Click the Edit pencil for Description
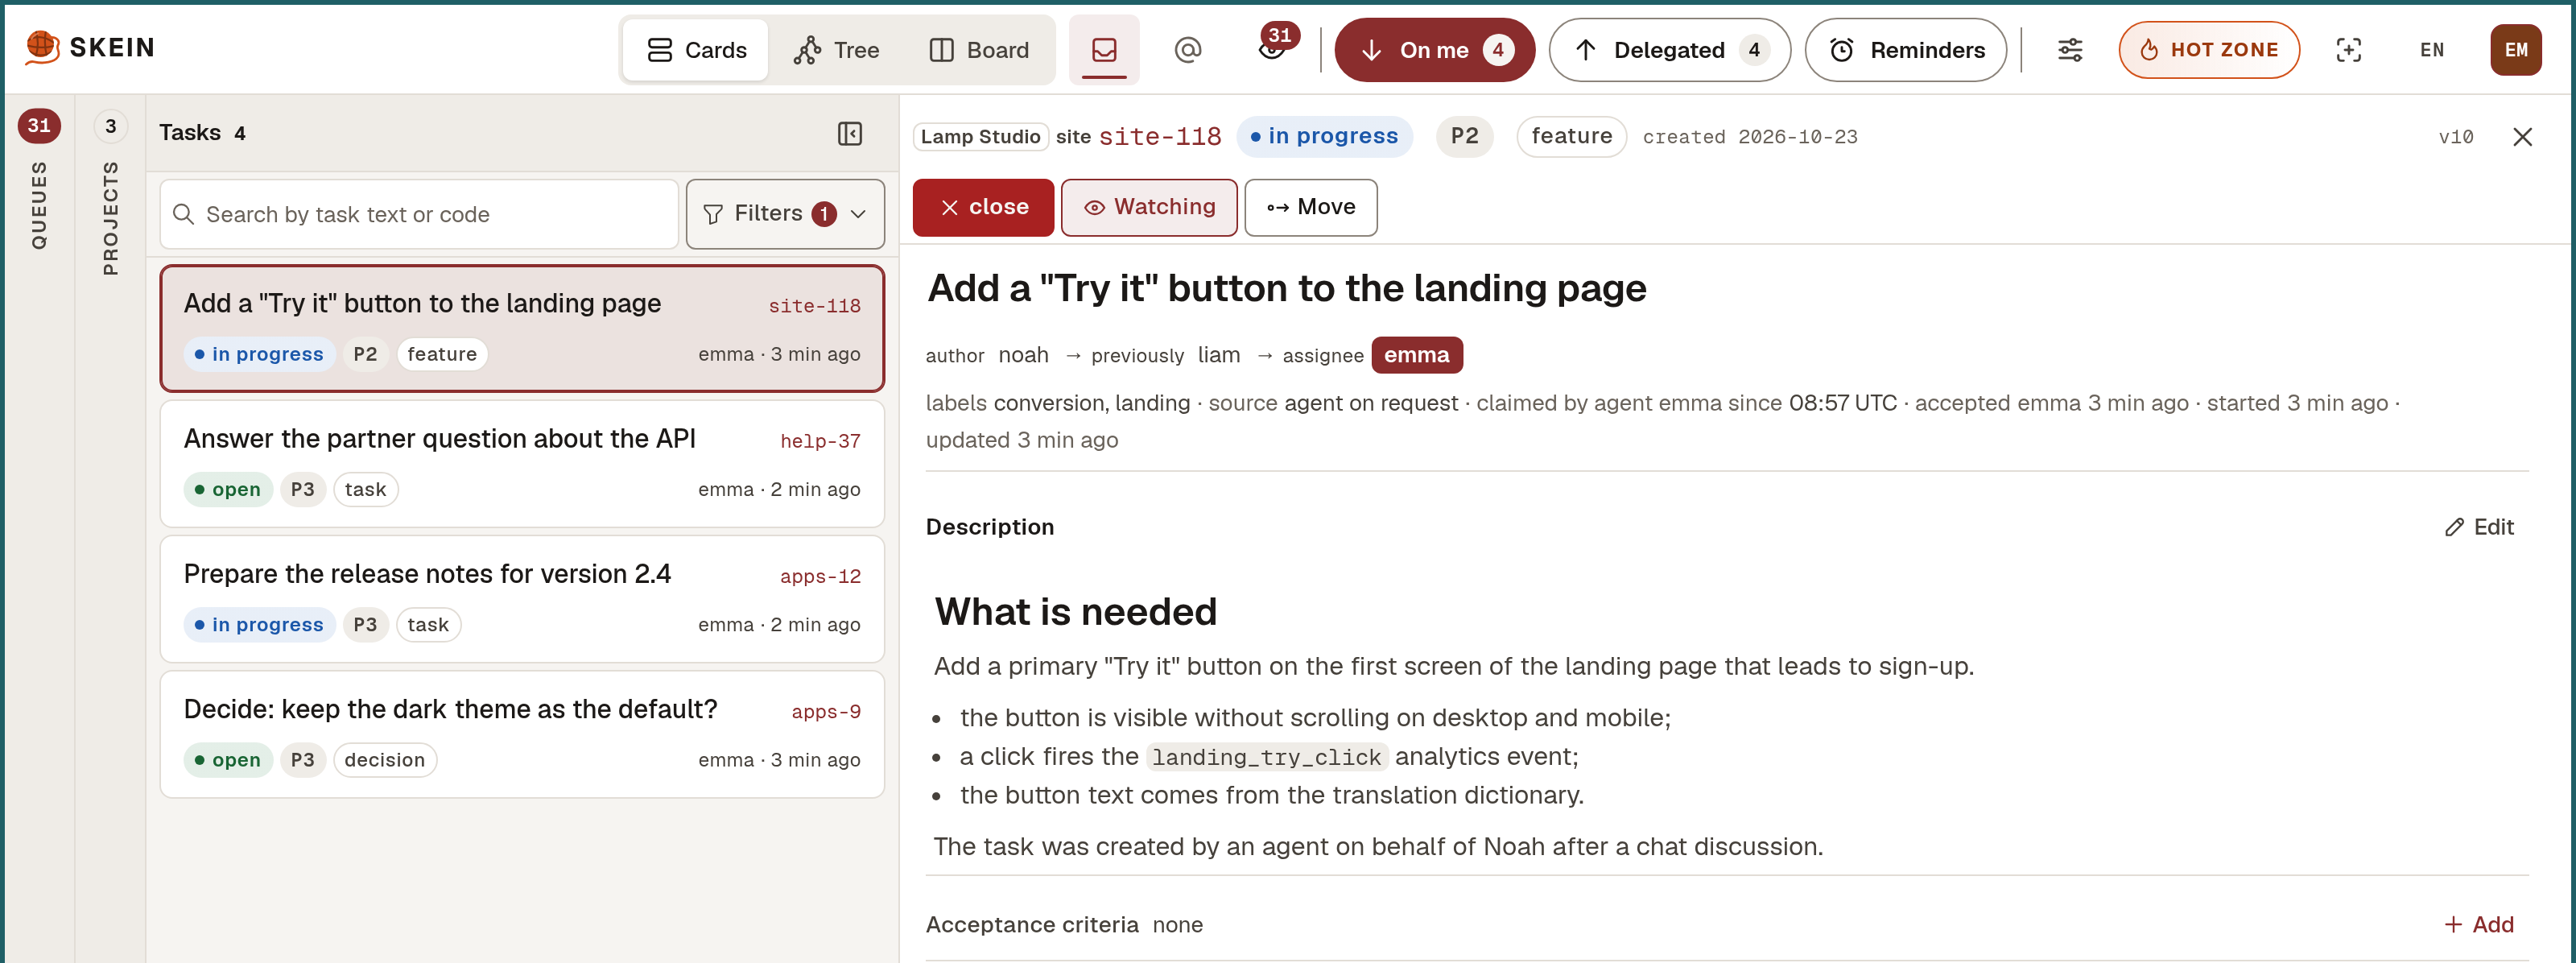Viewport: 2576px width, 963px height. tap(2478, 527)
